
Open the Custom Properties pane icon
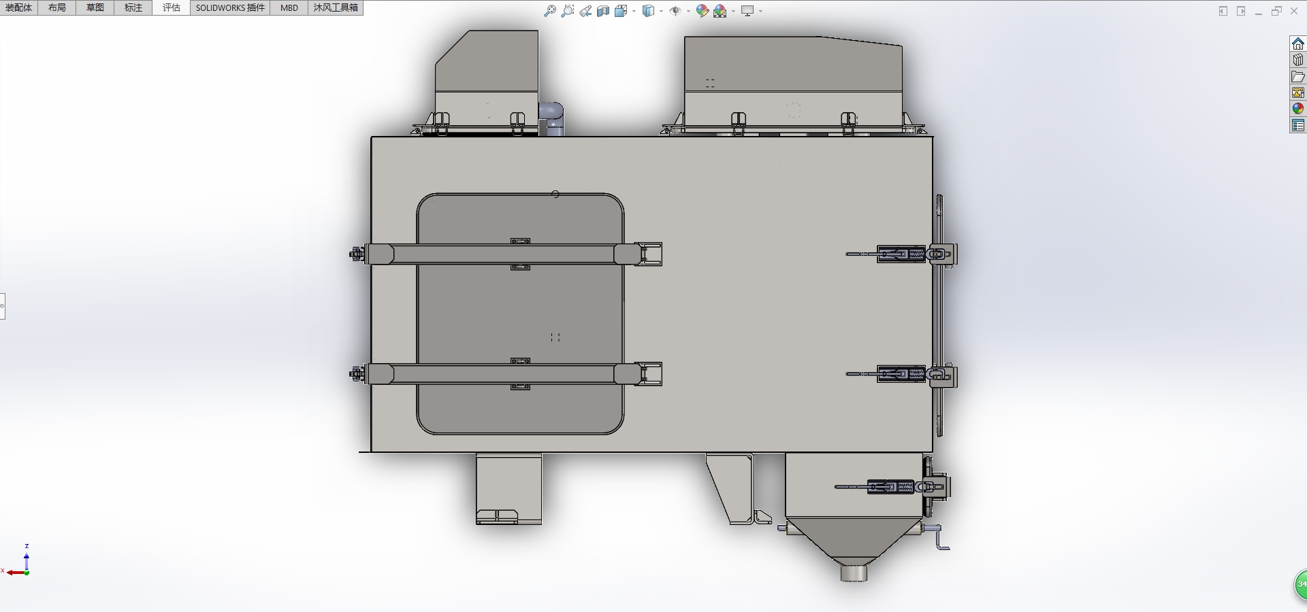click(1298, 126)
